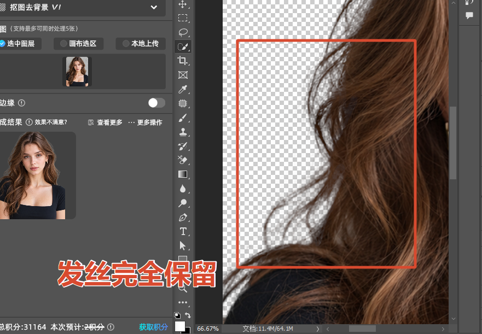482x334 pixels.
Task: Toggle the 边缘 switch
Action: pyautogui.click(x=157, y=103)
